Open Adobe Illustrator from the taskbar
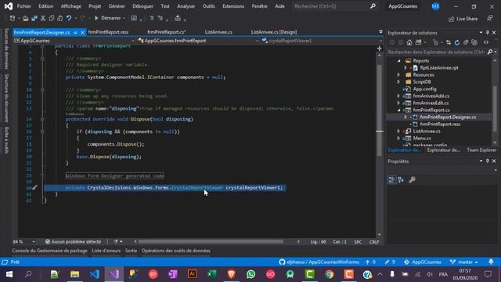The image size is (501, 282). pyautogui.click(x=193, y=274)
